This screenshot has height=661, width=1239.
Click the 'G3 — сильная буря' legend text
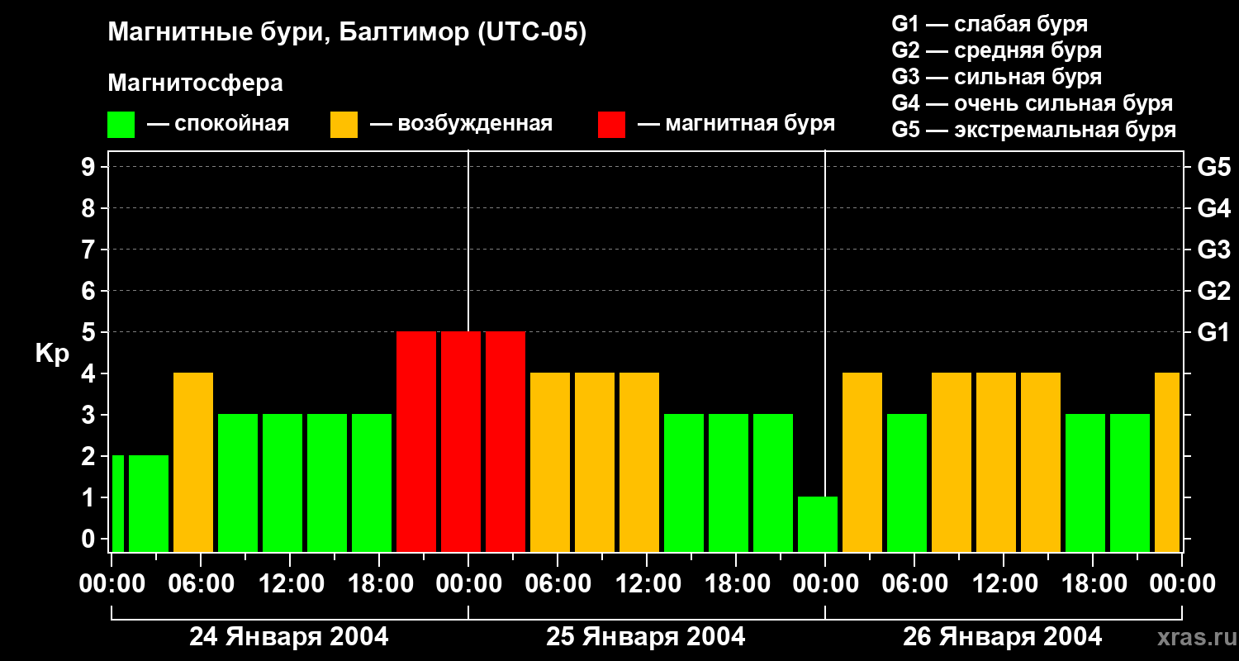996,77
